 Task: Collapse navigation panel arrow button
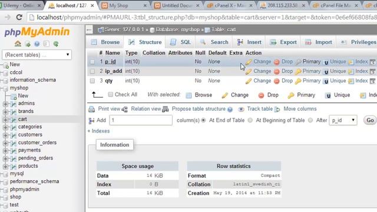[89, 30]
